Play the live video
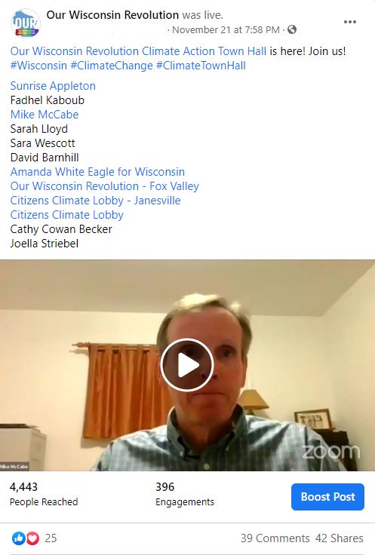 pyautogui.click(x=187, y=365)
